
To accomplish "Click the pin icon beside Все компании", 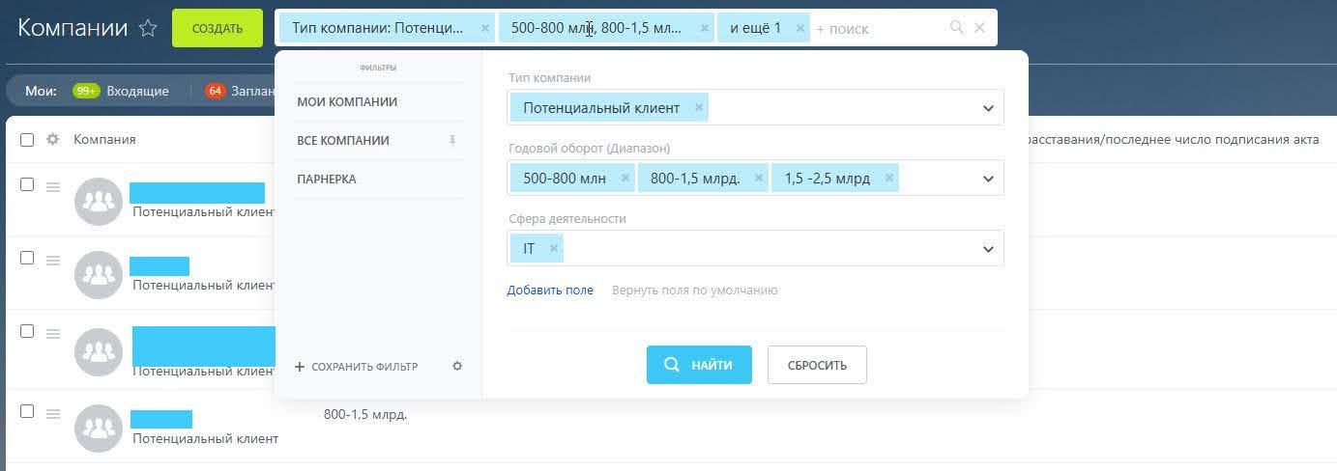I will [x=452, y=140].
